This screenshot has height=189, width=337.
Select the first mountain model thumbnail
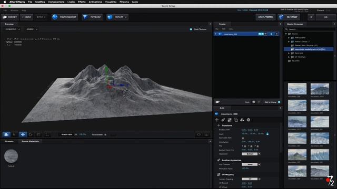point(297,89)
